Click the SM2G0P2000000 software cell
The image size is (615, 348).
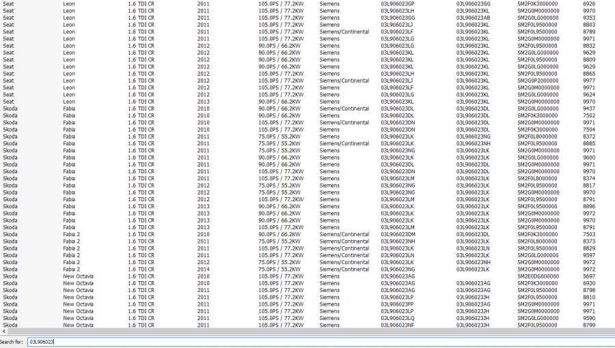537,81
